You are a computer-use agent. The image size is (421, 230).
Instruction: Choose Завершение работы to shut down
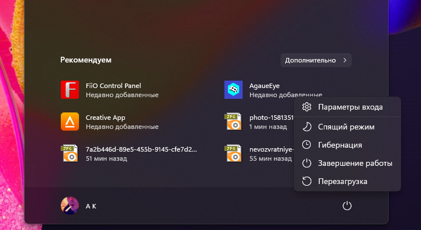click(355, 163)
